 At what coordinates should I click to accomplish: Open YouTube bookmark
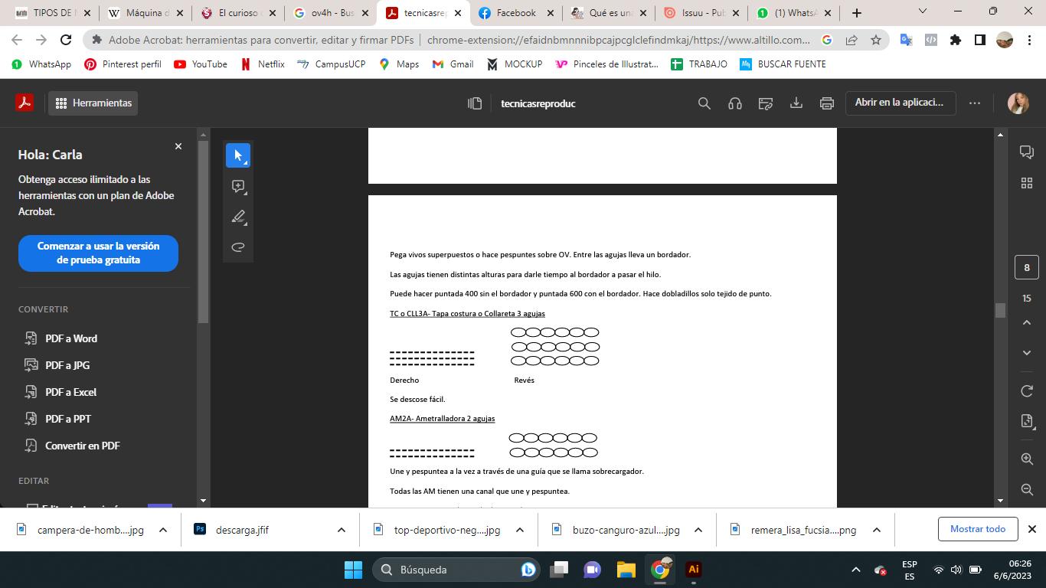(x=201, y=64)
